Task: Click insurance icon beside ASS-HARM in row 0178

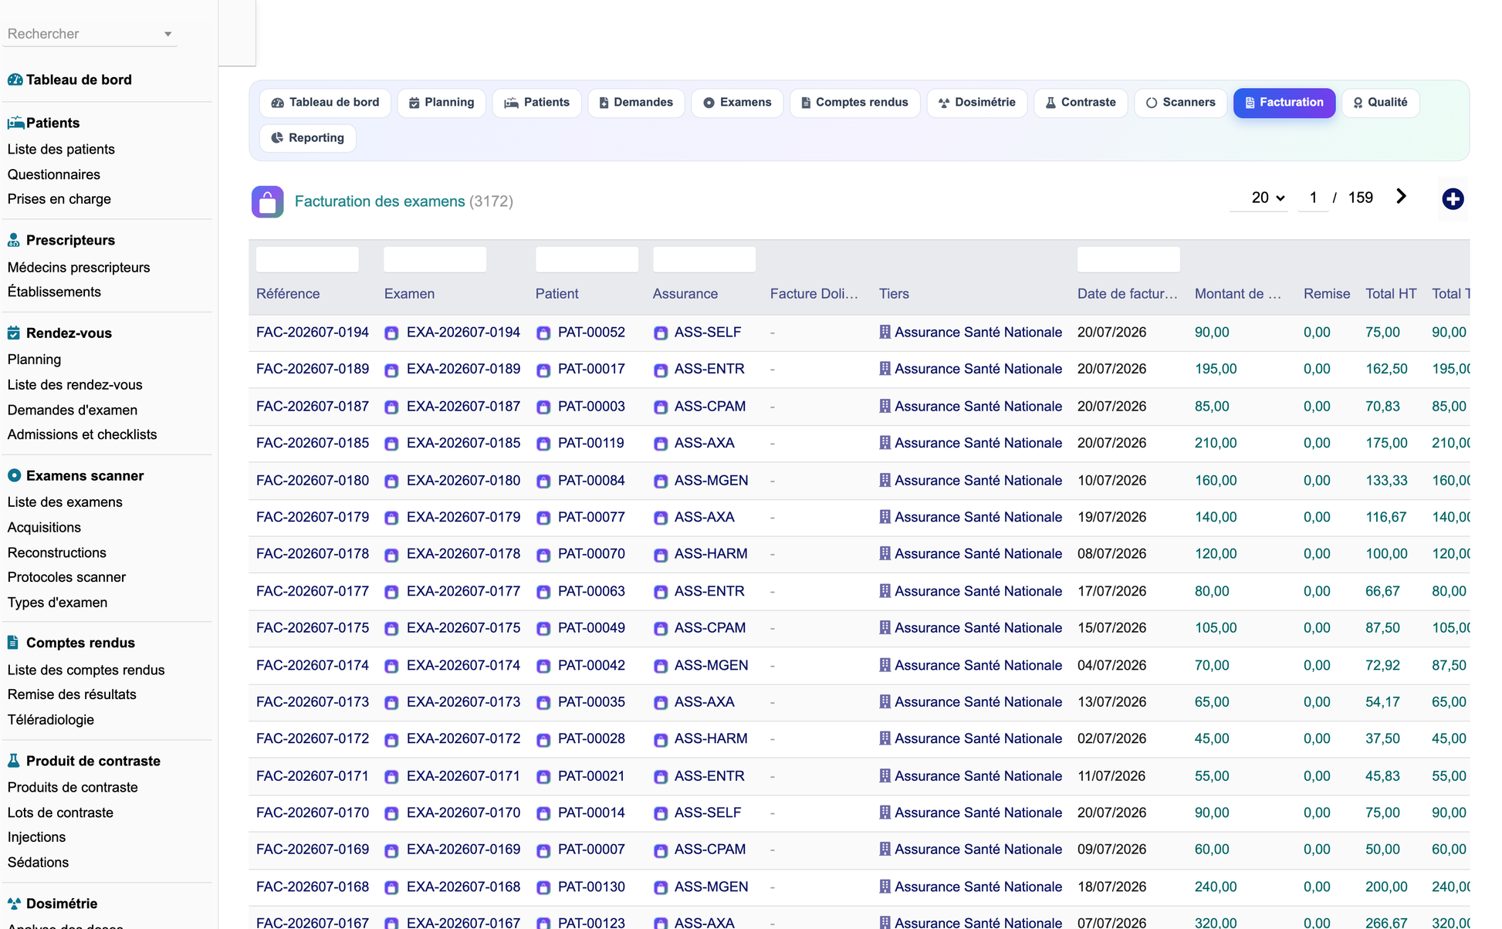Action: coord(661,555)
